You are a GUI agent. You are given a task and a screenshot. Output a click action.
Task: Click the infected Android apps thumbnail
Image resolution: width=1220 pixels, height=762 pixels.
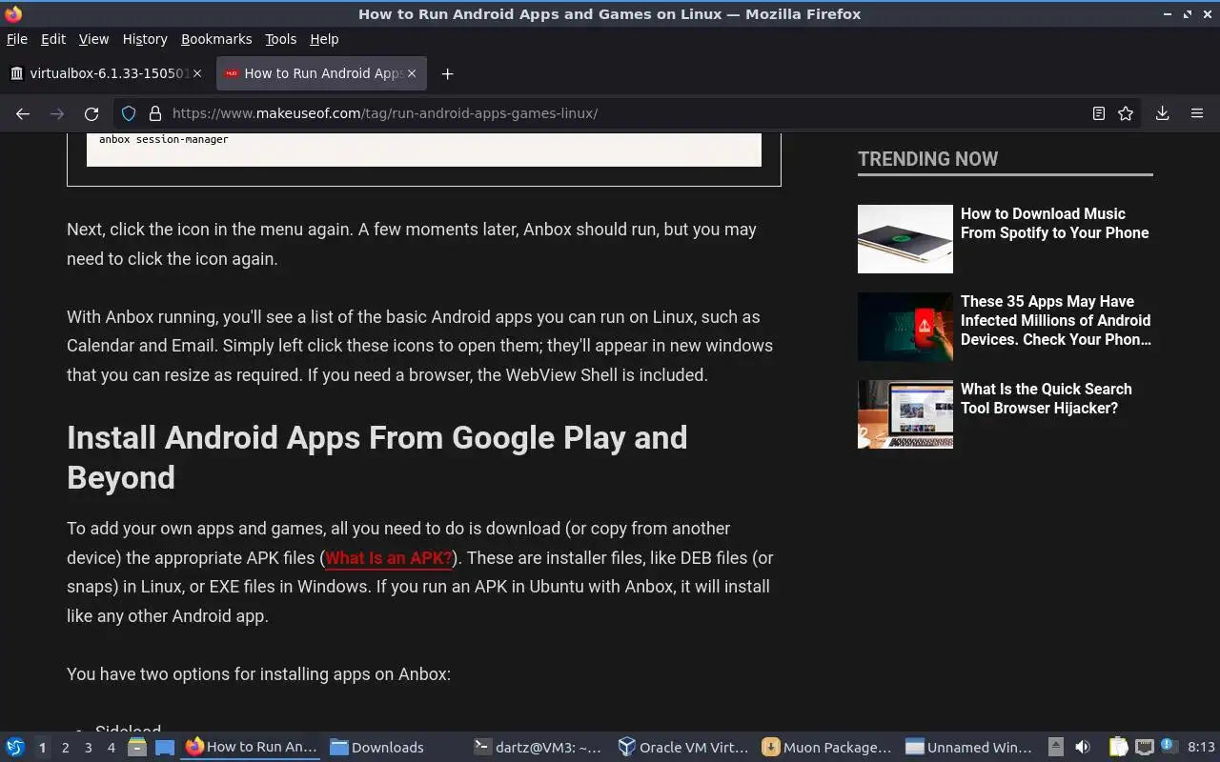[905, 327]
